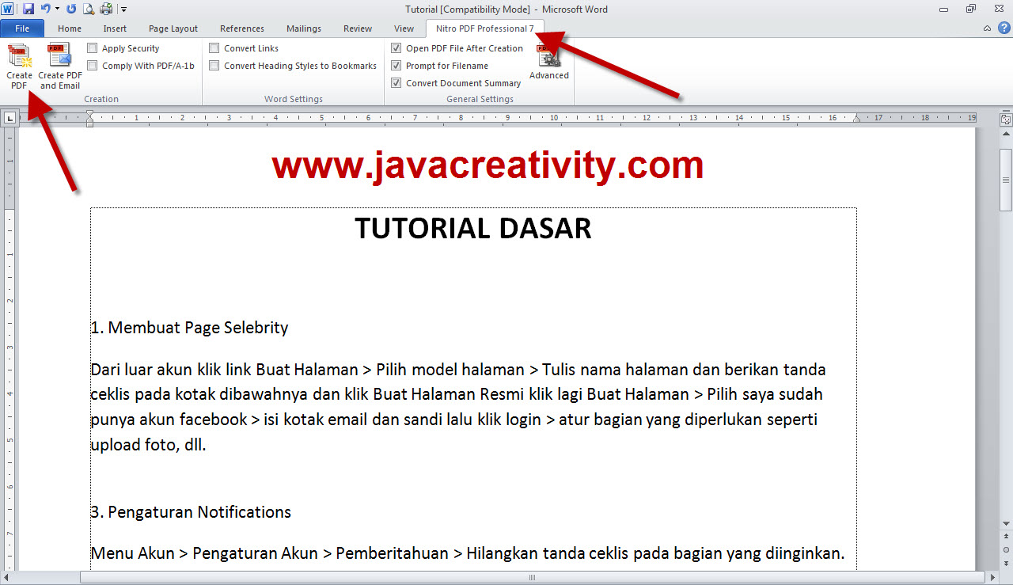1013x585 pixels.
Task: Disable the Prompt for Filename checkbox
Action: [x=396, y=66]
